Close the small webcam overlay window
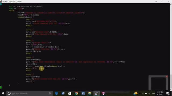This screenshot has height=96, width=172. [x=167, y=77]
